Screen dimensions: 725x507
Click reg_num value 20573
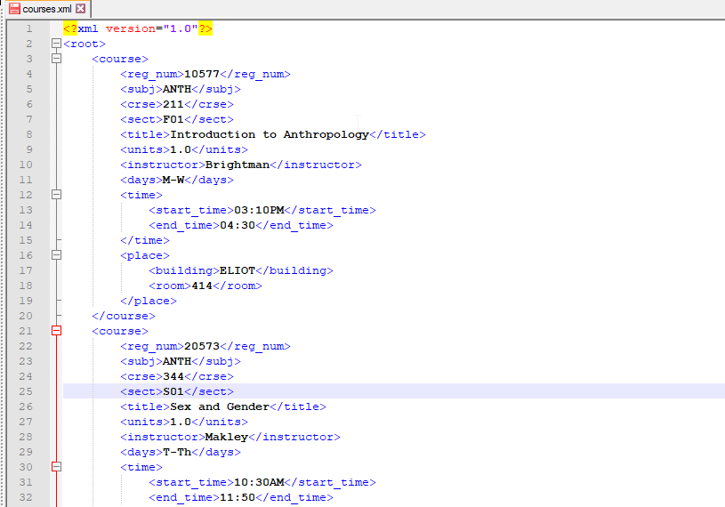[x=202, y=346]
